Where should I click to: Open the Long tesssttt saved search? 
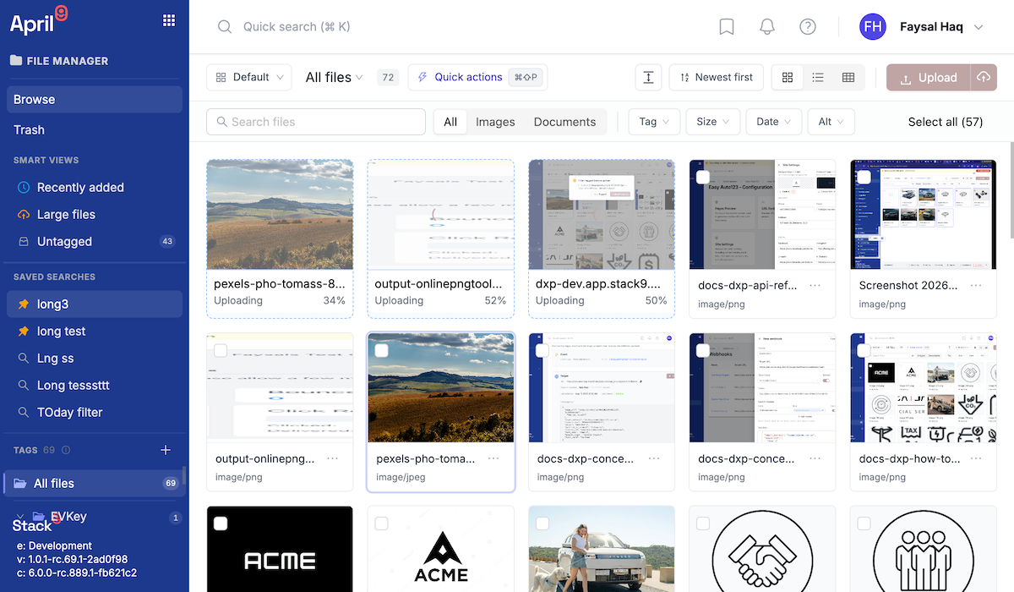95,386
